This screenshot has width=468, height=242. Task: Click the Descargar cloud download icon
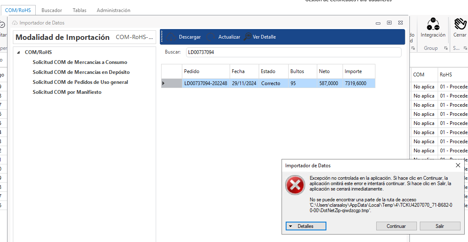click(x=170, y=37)
